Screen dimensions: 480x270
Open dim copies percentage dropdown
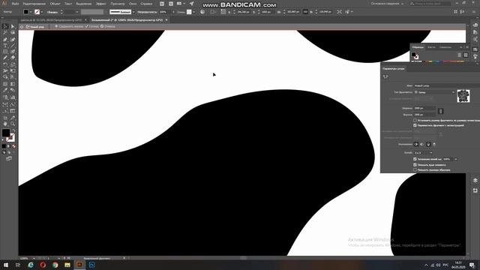[x=456, y=159]
